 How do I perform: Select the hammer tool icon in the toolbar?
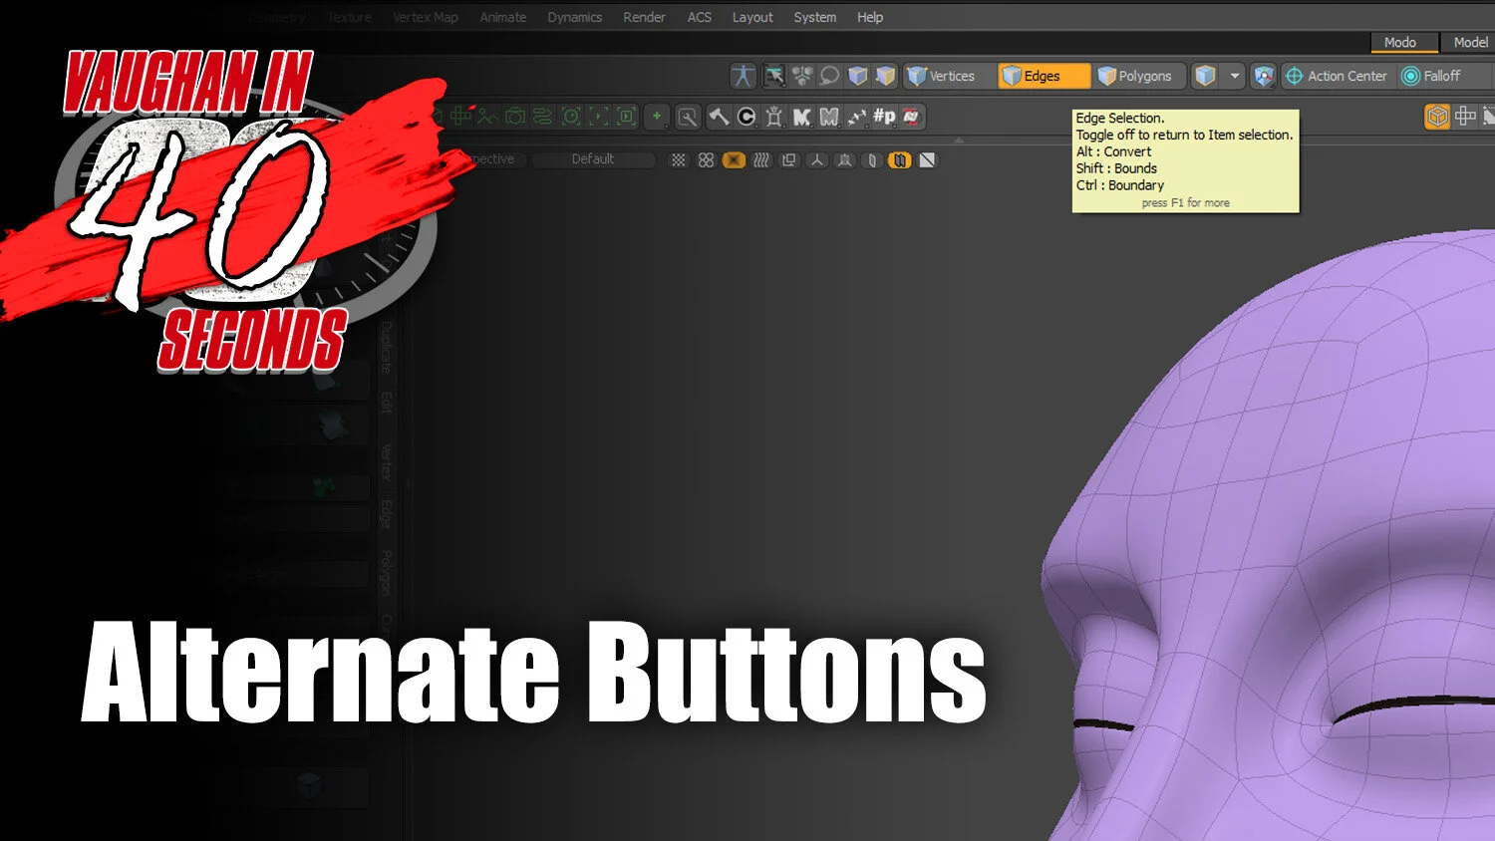pyautogui.click(x=718, y=117)
